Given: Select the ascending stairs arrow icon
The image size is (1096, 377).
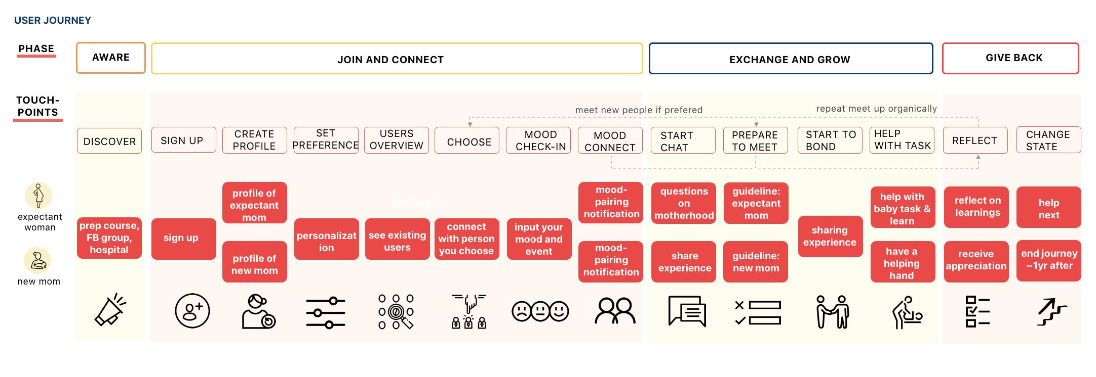Looking at the screenshot, I should pos(1051,312).
